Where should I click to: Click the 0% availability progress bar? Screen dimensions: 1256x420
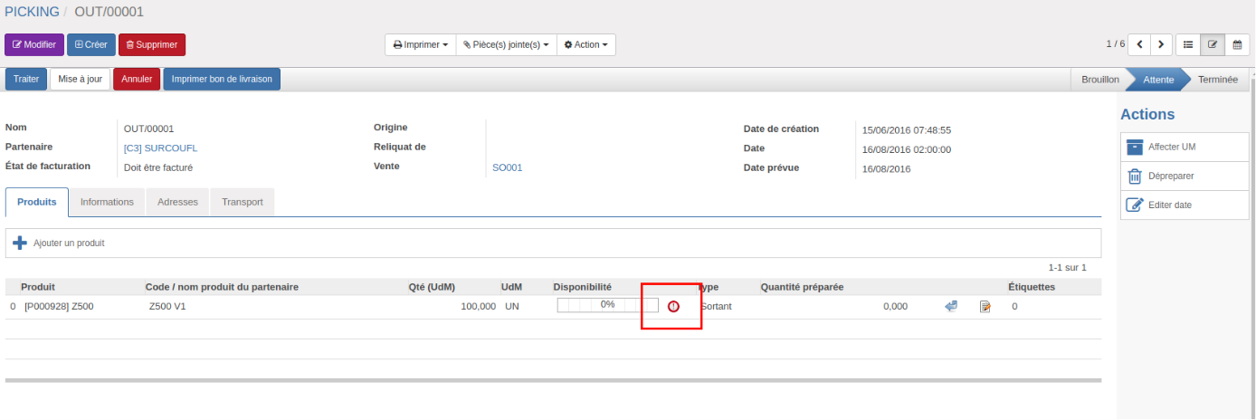(607, 305)
